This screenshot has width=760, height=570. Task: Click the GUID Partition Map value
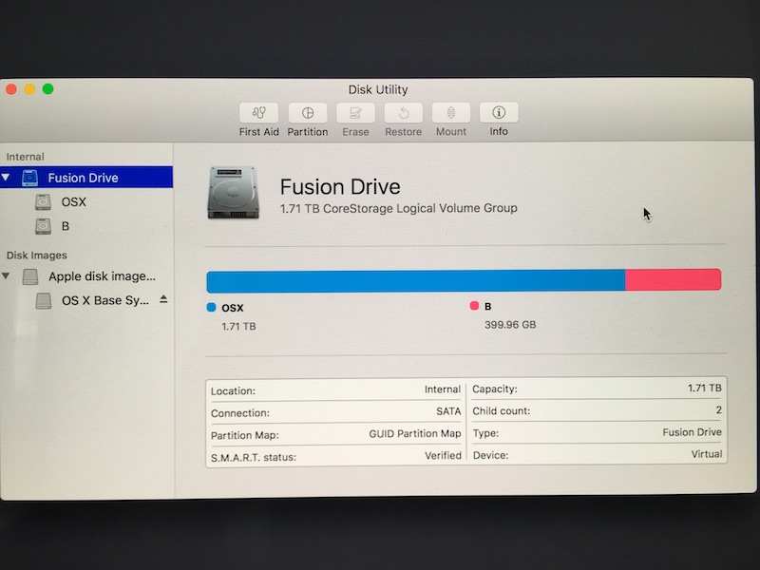click(x=415, y=433)
